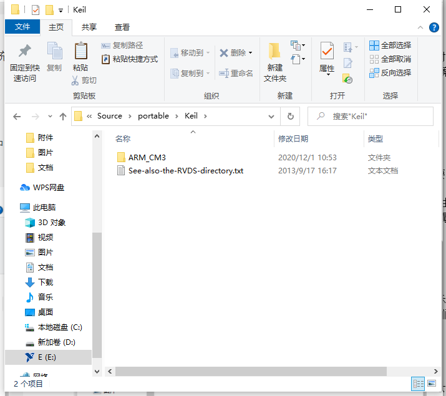Image resolution: width=446 pixels, height=396 pixels.
Task: Switch to Details view icon in status bar
Action: (418, 384)
